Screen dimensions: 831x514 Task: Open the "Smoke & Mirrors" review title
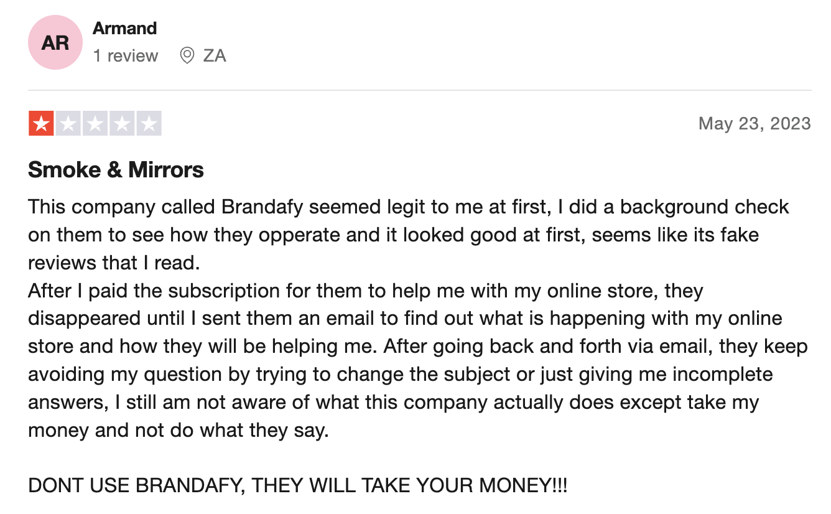(116, 169)
